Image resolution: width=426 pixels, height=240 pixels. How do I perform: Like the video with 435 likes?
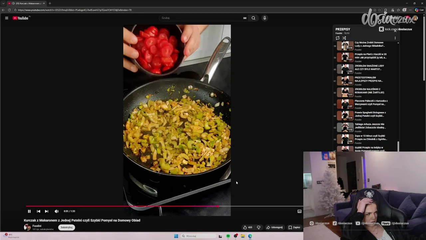[247, 227]
